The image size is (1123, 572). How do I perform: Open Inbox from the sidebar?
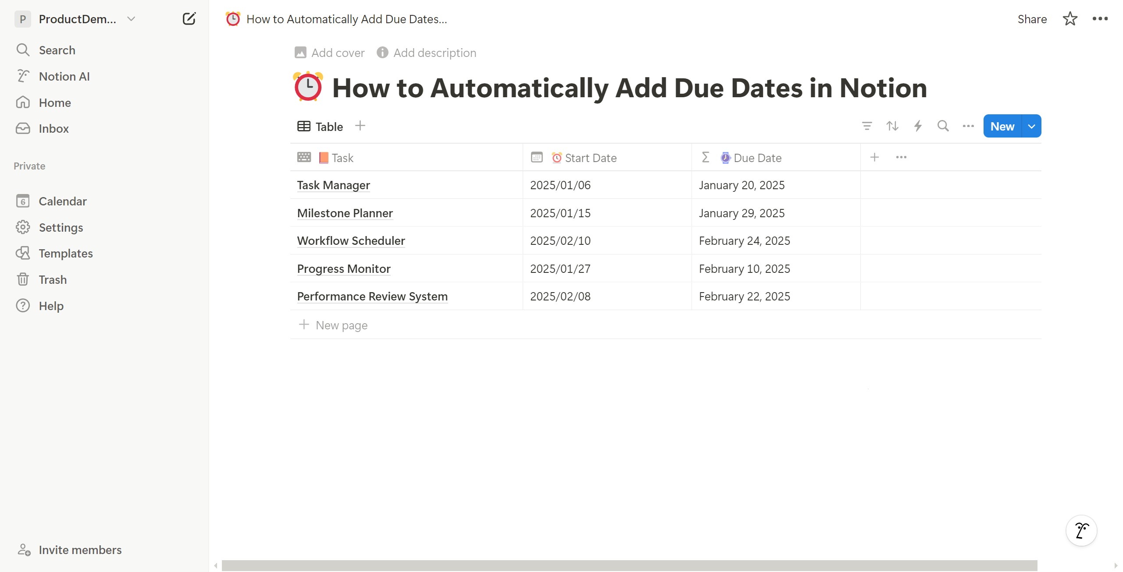pyautogui.click(x=53, y=128)
